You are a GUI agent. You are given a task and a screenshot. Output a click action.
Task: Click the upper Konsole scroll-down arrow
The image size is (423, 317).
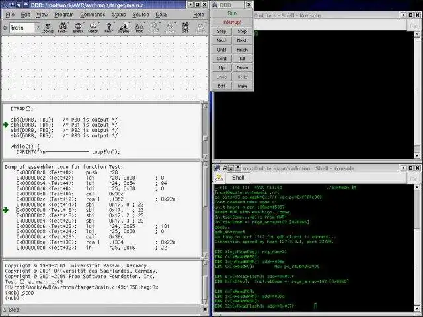pyautogui.click(x=417, y=156)
